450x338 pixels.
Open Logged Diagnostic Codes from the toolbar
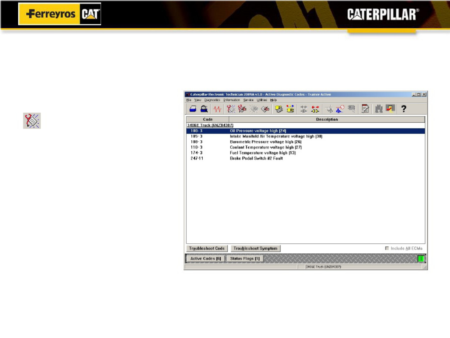(242, 109)
